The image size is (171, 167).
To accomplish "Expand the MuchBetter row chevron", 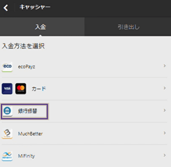I will pyautogui.click(x=165, y=133).
